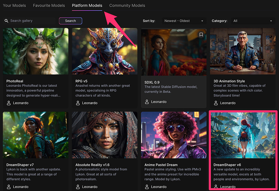Open the 3D Animation Style thumbnail
This screenshot has width=279, height=191.
point(243,51)
